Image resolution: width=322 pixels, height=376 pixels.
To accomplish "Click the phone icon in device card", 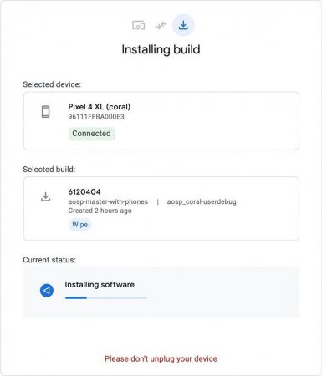I will (x=46, y=112).
